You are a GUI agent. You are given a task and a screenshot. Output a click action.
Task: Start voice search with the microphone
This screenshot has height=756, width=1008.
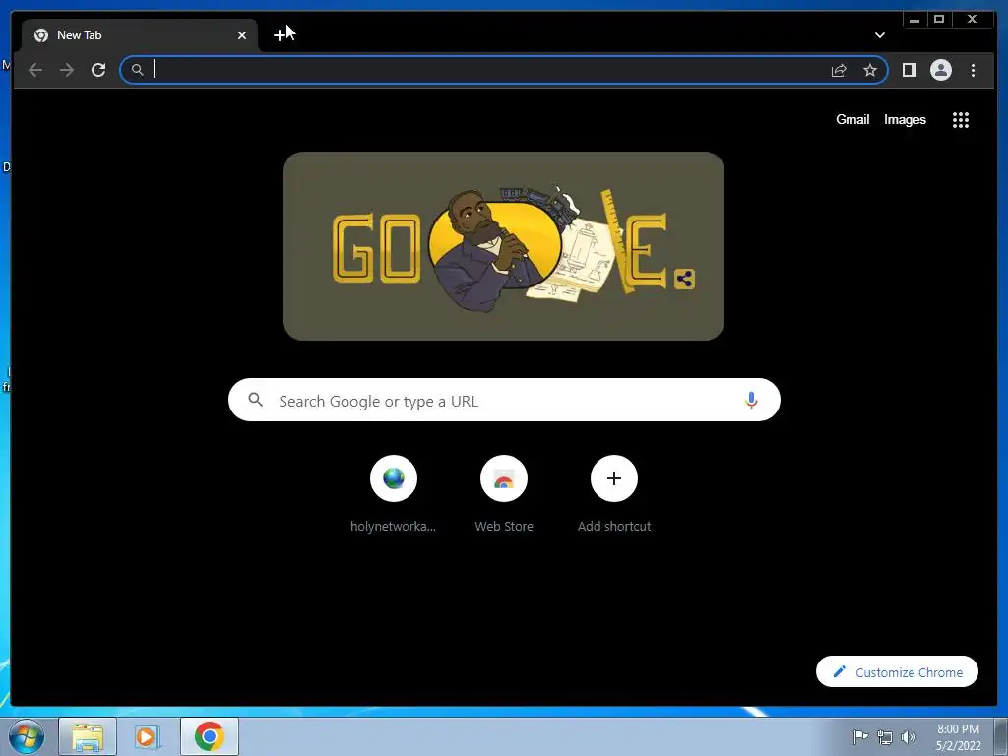coord(751,401)
